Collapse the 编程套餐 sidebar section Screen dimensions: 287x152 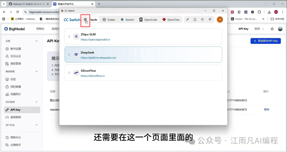36,71
